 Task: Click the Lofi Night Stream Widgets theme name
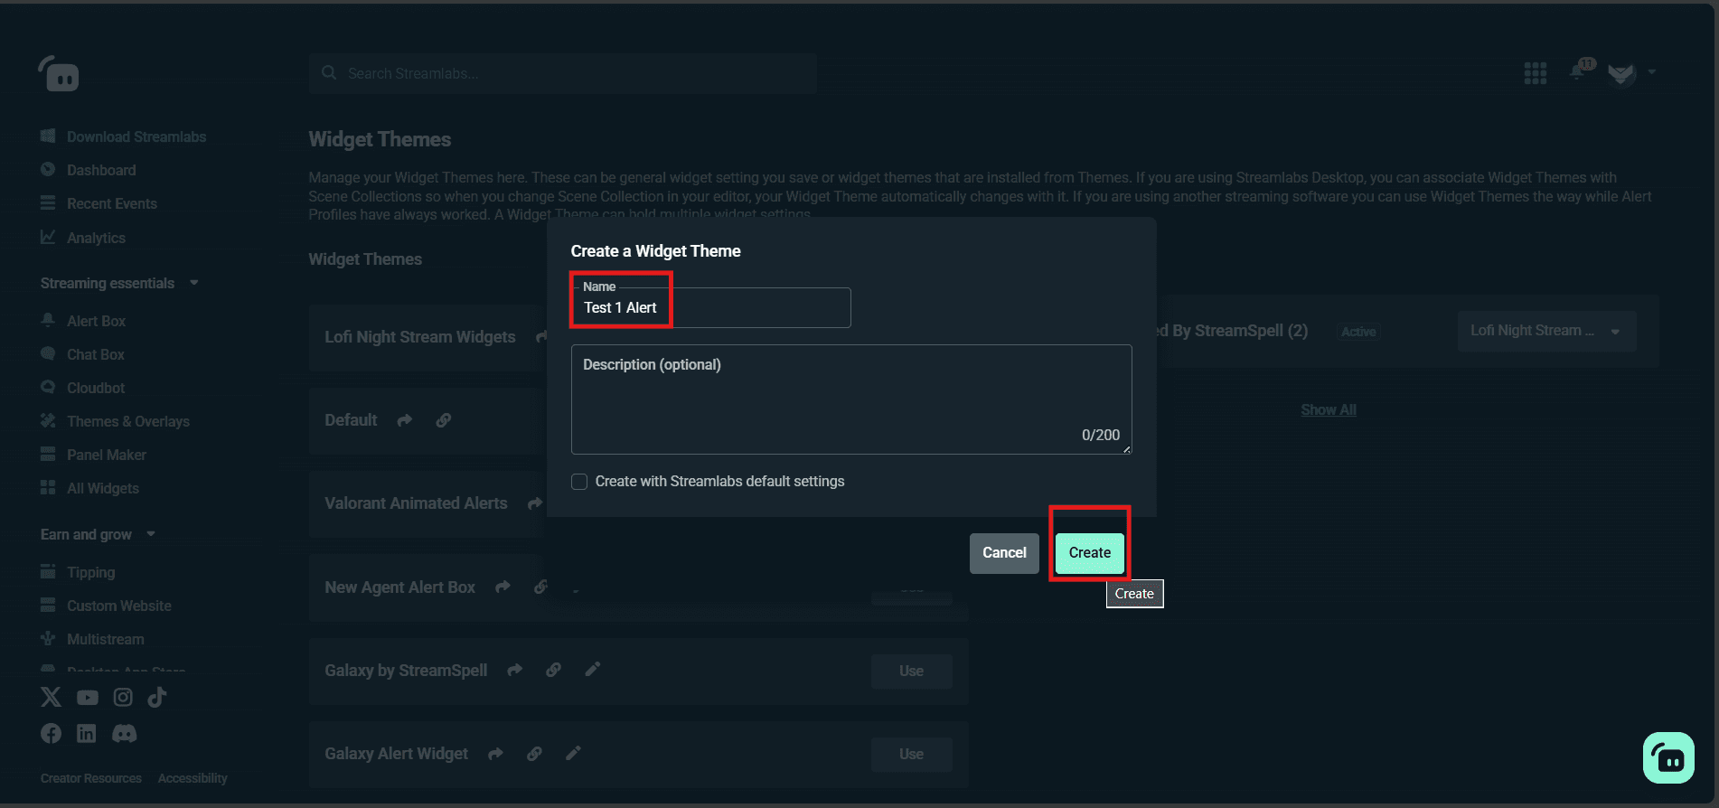pyautogui.click(x=420, y=337)
